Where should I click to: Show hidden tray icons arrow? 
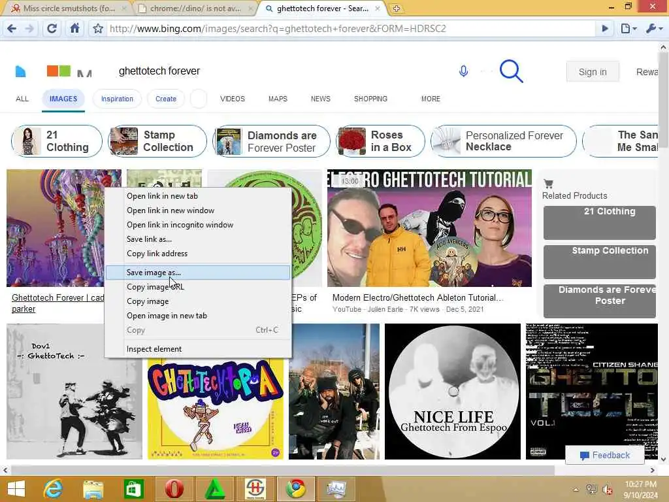(x=576, y=490)
